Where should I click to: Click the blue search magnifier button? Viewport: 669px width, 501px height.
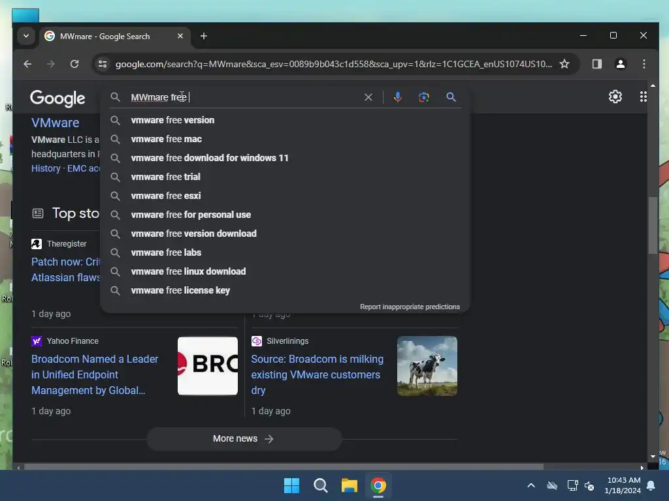pyautogui.click(x=451, y=97)
